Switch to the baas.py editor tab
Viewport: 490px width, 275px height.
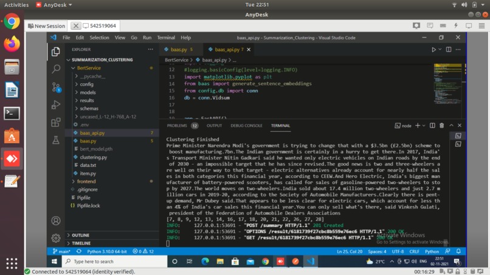[179, 50]
